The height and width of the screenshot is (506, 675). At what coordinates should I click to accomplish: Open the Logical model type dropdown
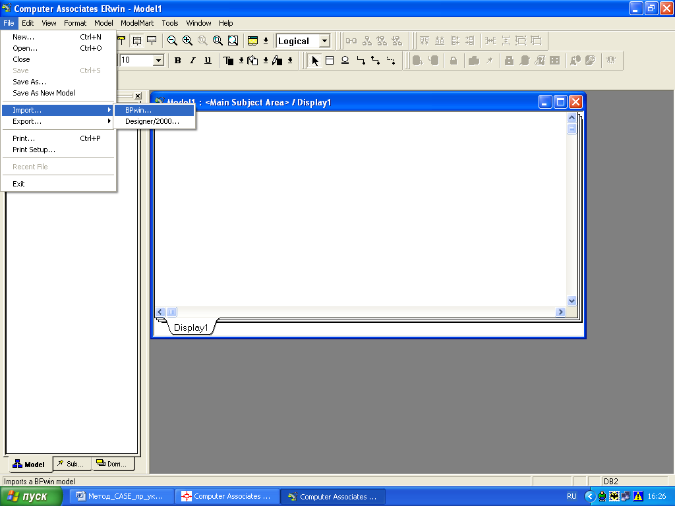(x=324, y=41)
